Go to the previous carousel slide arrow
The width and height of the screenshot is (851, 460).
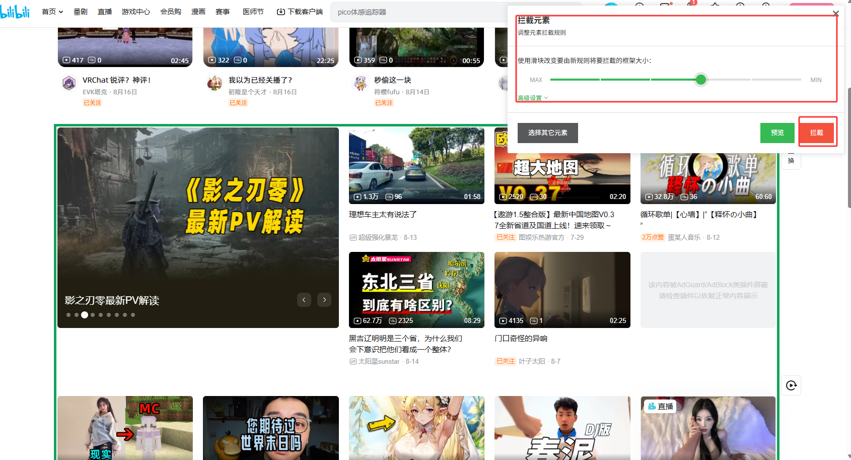click(x=304, y=300)
